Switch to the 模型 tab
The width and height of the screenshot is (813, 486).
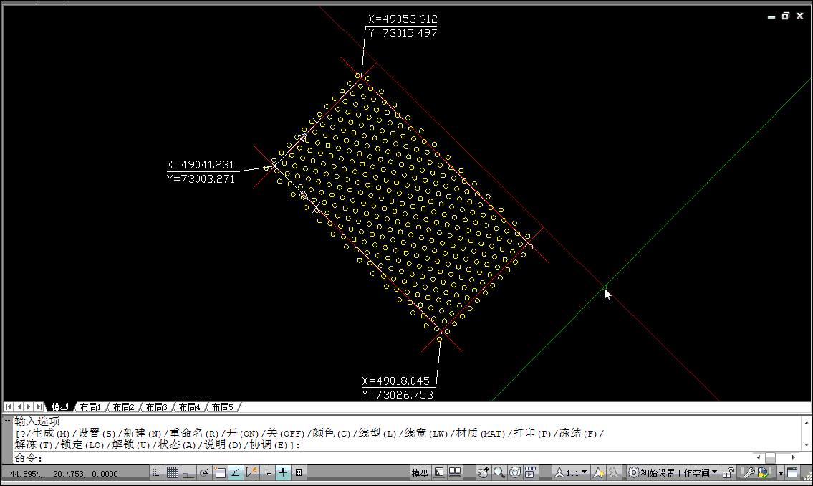[59, 407]
